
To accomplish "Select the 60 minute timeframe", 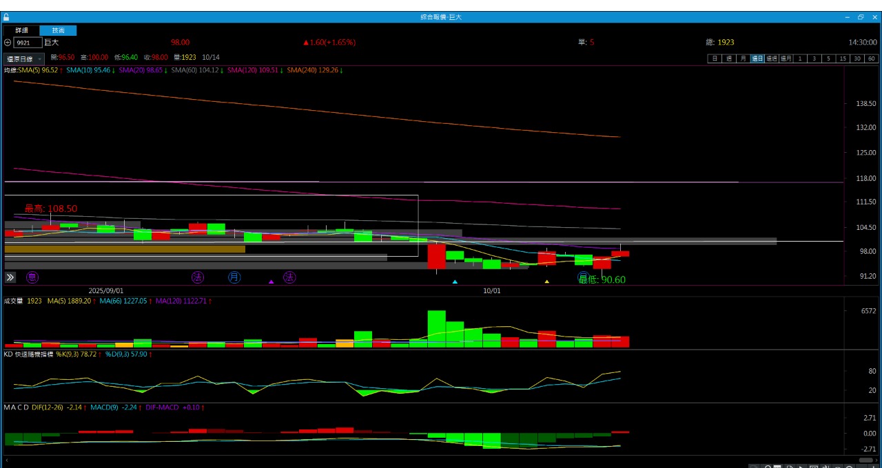I will click(x=872, y=58).
